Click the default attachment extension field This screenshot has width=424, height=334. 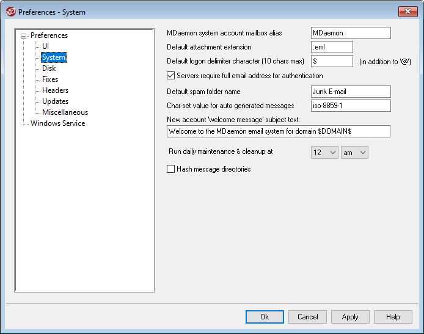tap(332, 47)
